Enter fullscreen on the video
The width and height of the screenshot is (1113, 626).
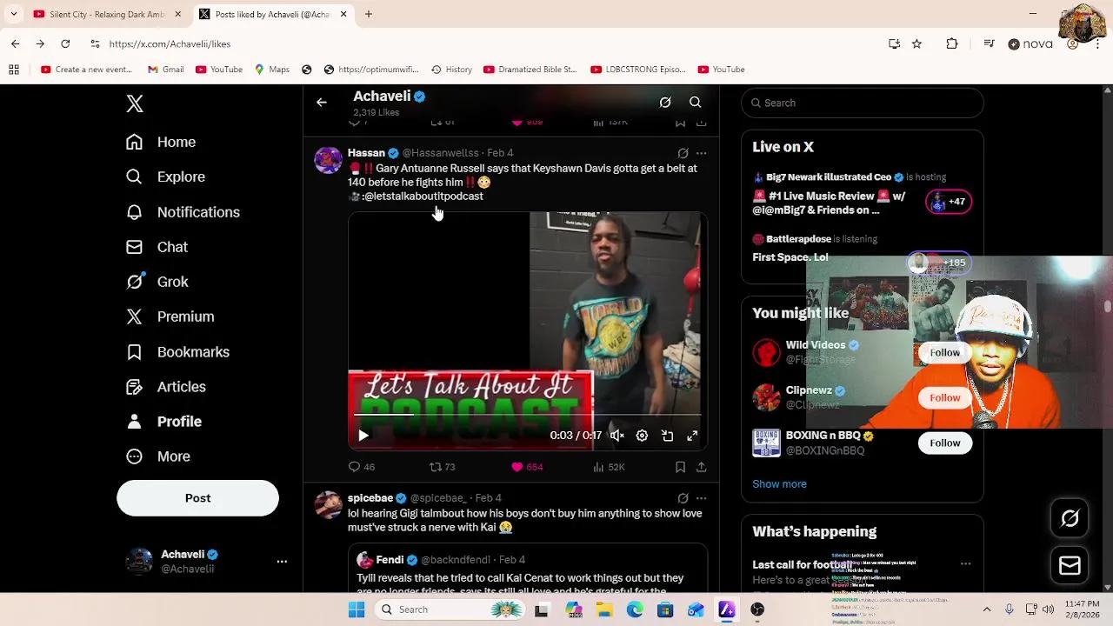[x=692, y=436]
